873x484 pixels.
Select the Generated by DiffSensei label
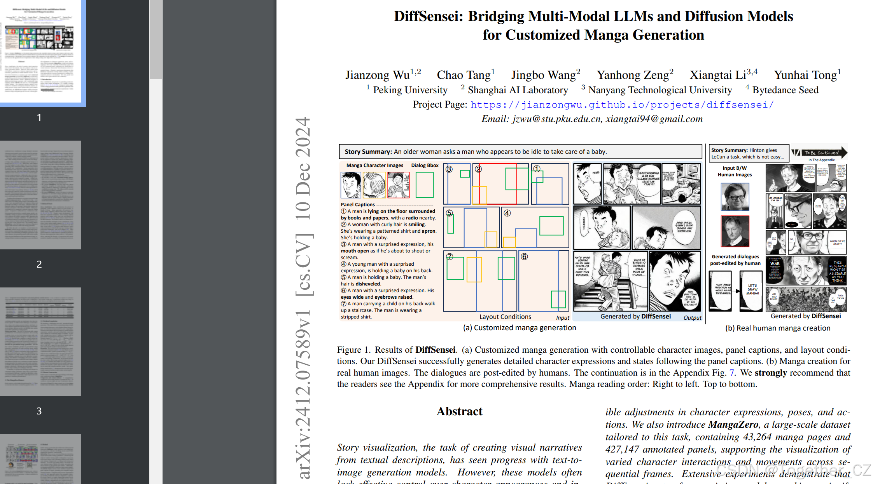tap(637, 316)
